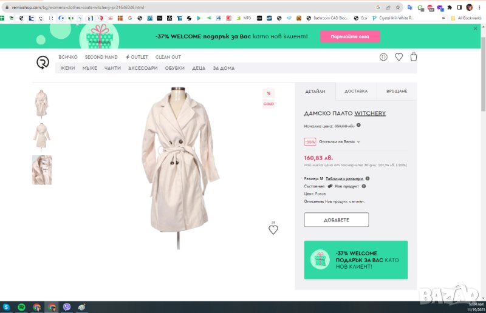The height and width of the screenshot is (313, 486).
Task: Open the user account profile icon
Action: click(383, 57)
